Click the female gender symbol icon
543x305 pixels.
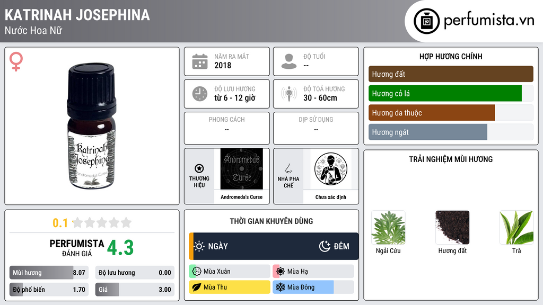click(x=16, y=61)
